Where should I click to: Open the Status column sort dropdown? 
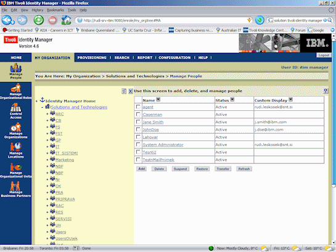[232, 99]
